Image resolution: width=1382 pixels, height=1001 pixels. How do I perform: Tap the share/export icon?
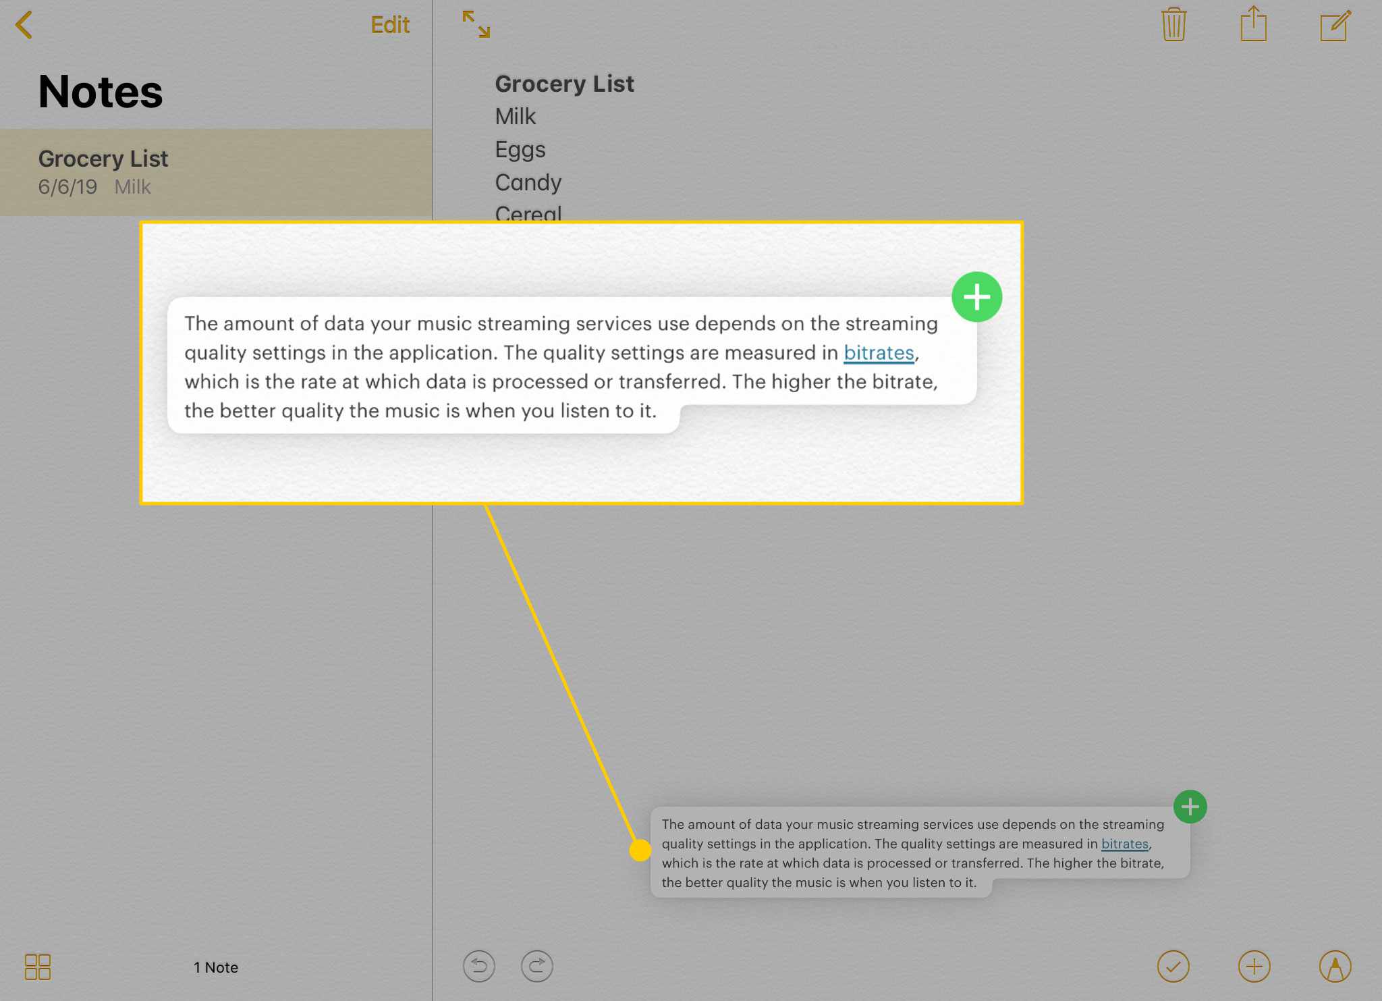coord(1252,24)
